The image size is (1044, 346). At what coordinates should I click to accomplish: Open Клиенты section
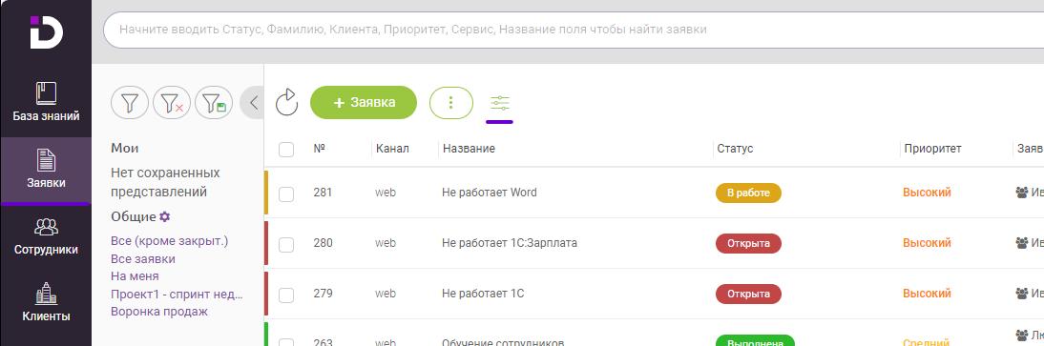pyautogui.click(x=46, y=303)
